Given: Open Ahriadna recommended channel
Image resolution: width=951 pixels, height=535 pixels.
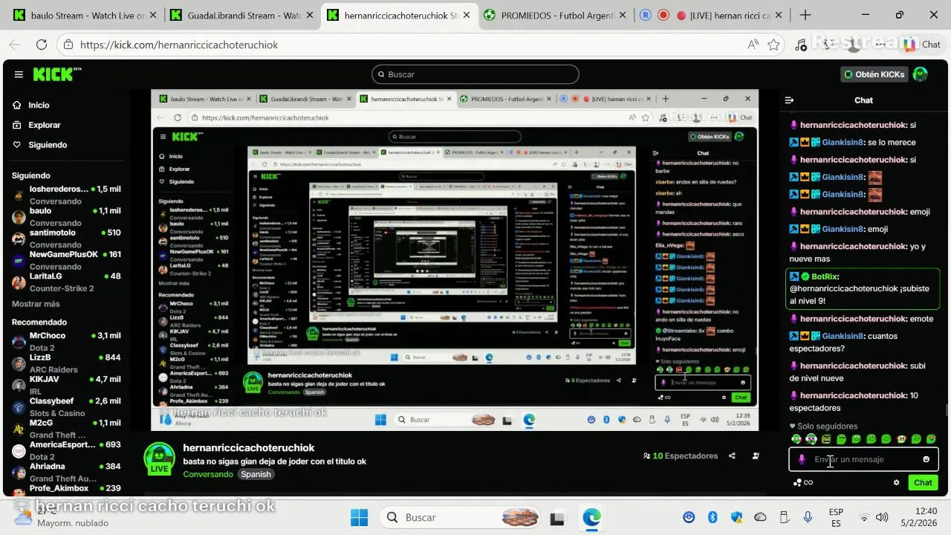Looking at the screenshot, I should (67, 472).
